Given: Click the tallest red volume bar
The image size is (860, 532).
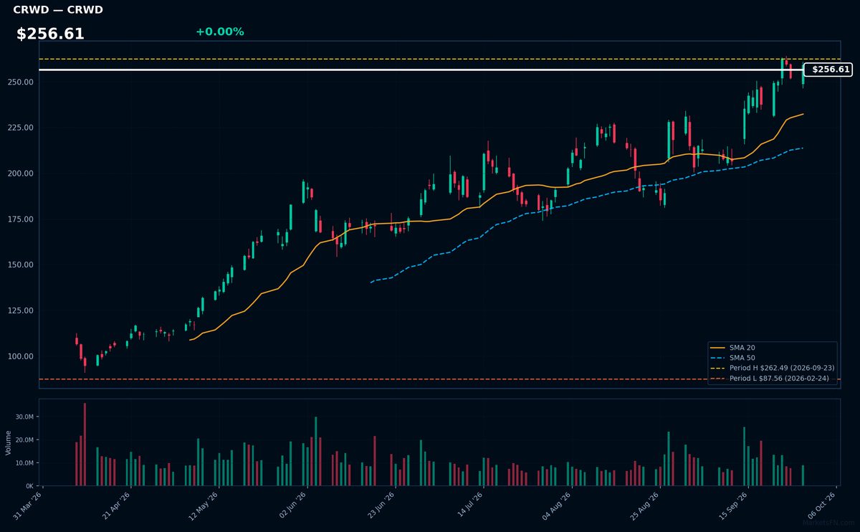Looking at the screenshot, I should (85, 445).
